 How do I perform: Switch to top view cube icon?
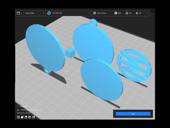pos(26,117)
